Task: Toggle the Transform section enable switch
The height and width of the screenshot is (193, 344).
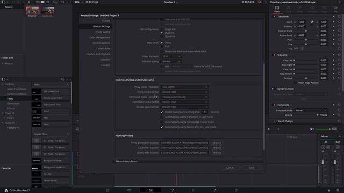Action: 274,17
